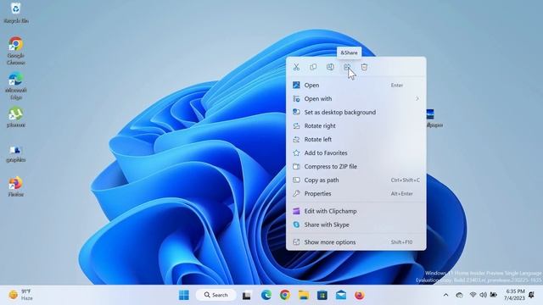
Task: Open the weather widget showing Haze
Action: (x=20, y=295)
